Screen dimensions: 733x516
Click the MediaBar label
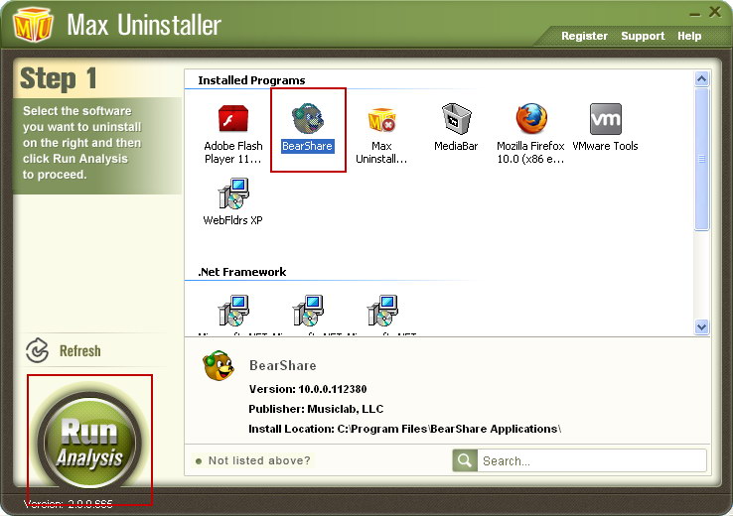tap(456, 146)
